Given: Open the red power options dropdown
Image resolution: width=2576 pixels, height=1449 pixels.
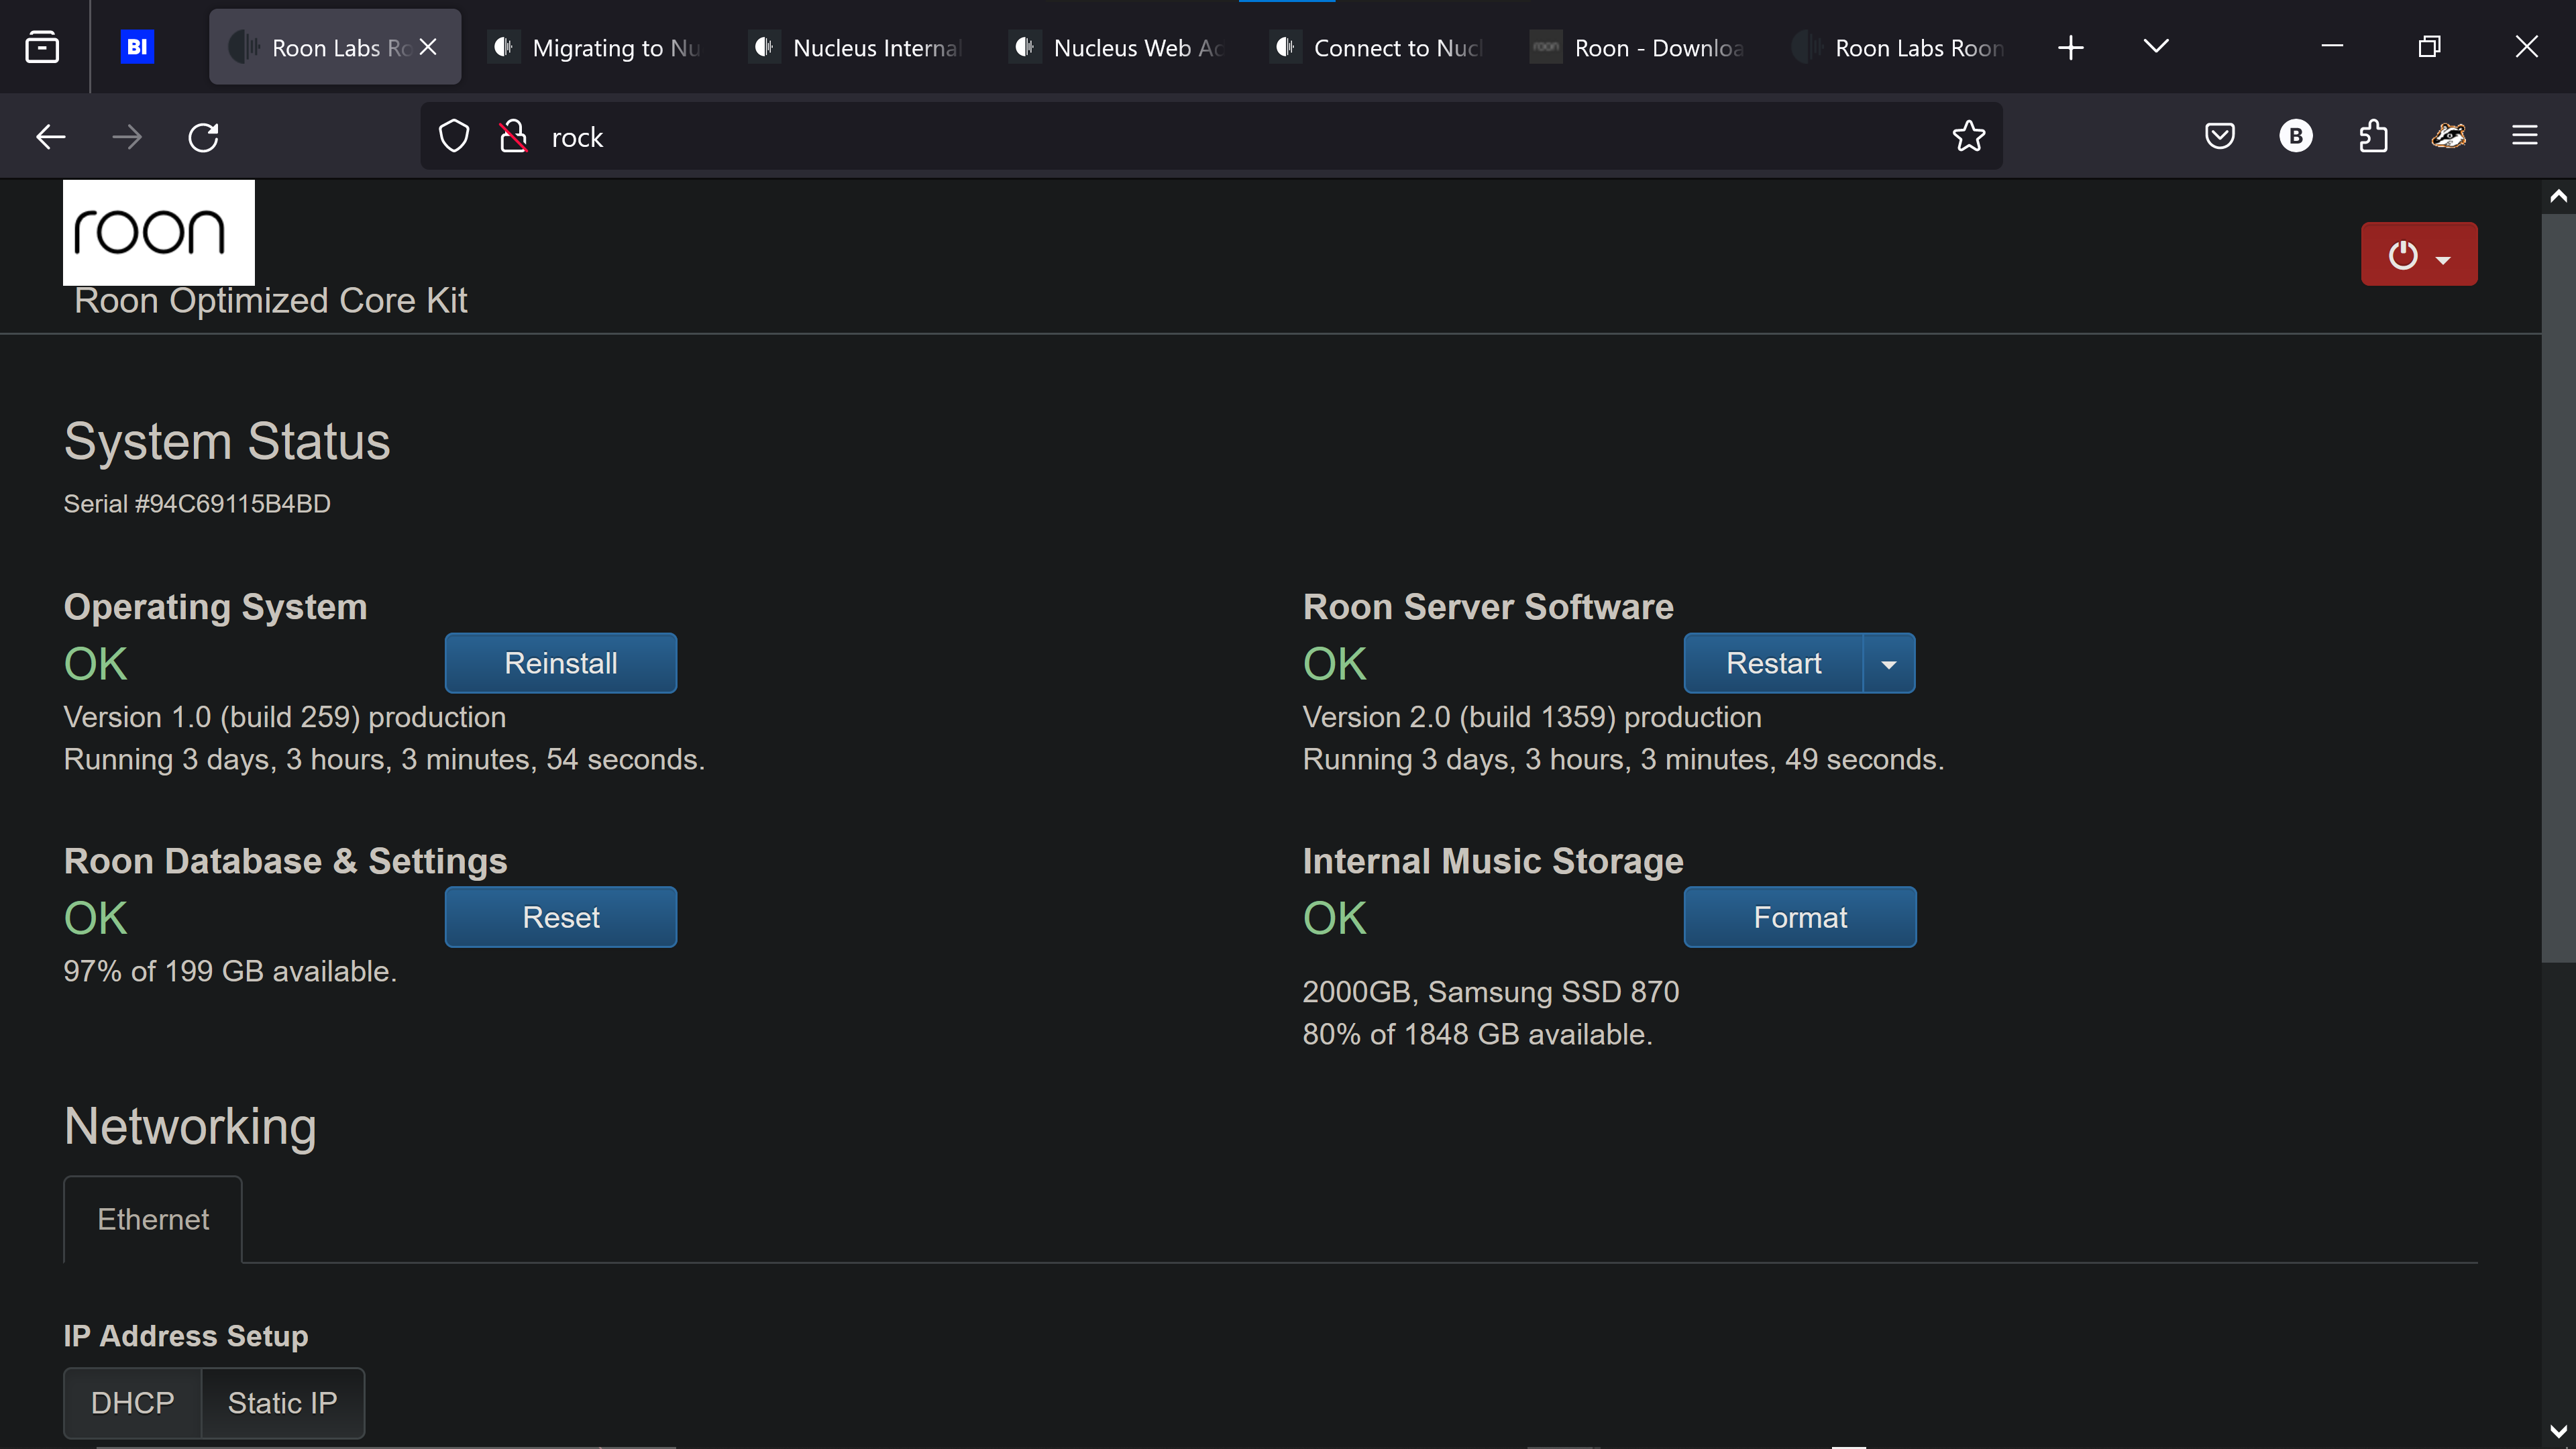Looking at the screenshot, I should click(x=2419, y=254).
